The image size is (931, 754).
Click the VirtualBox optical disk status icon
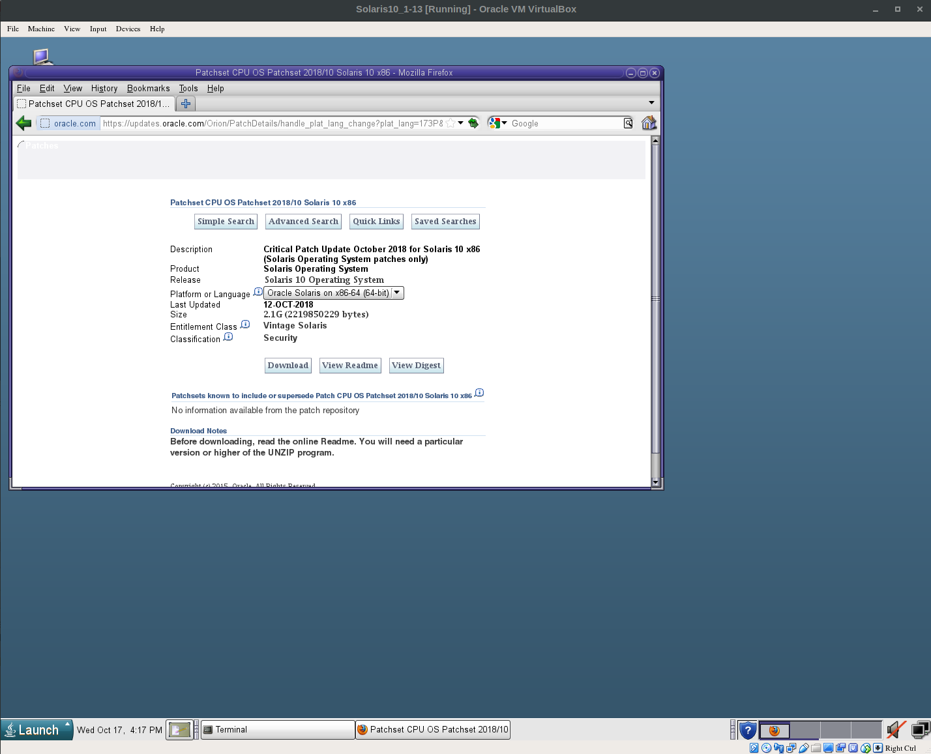tap(766, 748)
